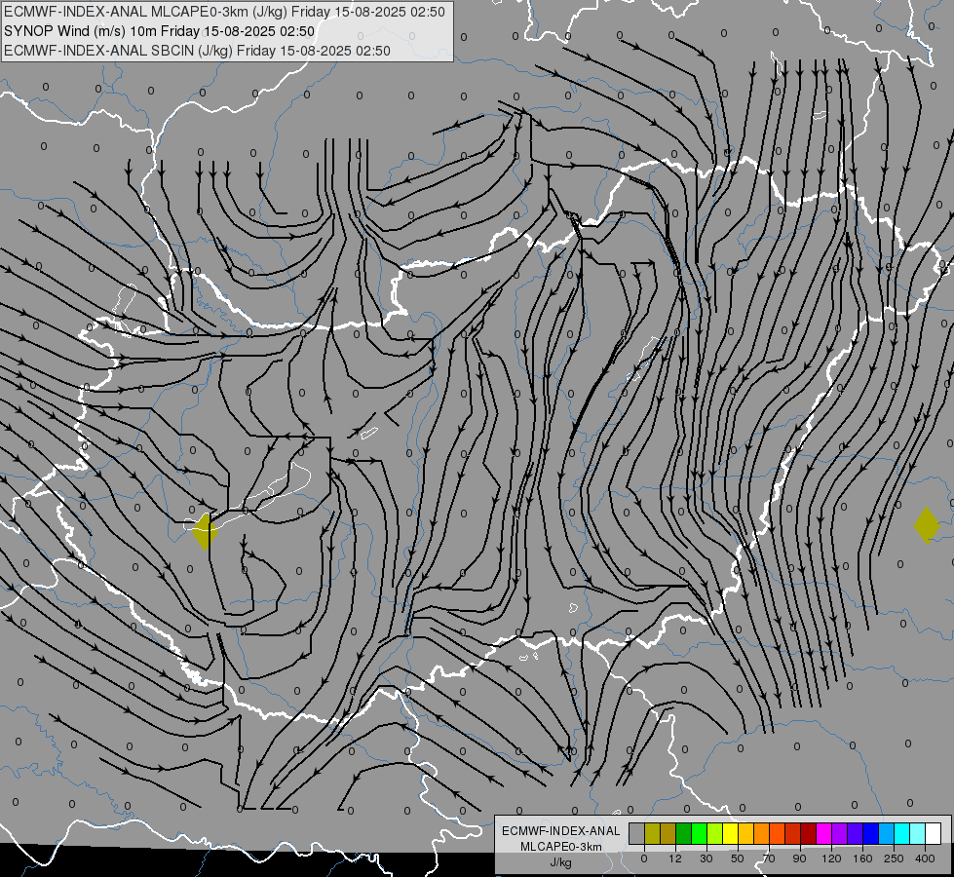Click the legend tick value '160'
Viewport: 954px width, 877px height.
tap(862, 858)
